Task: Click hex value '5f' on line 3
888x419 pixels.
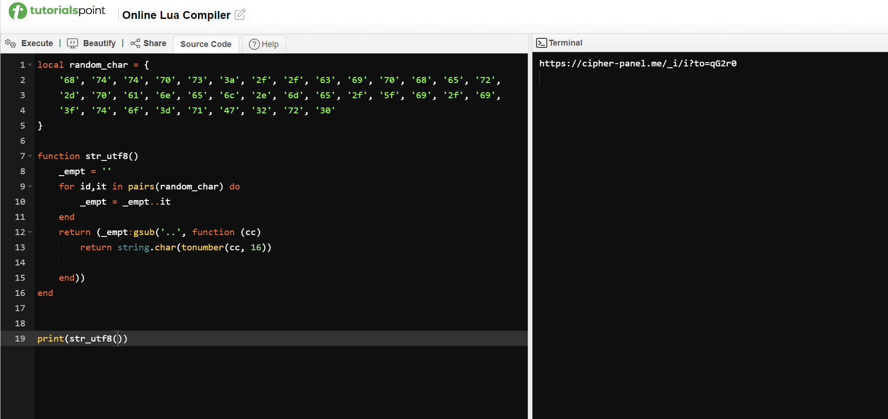Action: [389, 95]
